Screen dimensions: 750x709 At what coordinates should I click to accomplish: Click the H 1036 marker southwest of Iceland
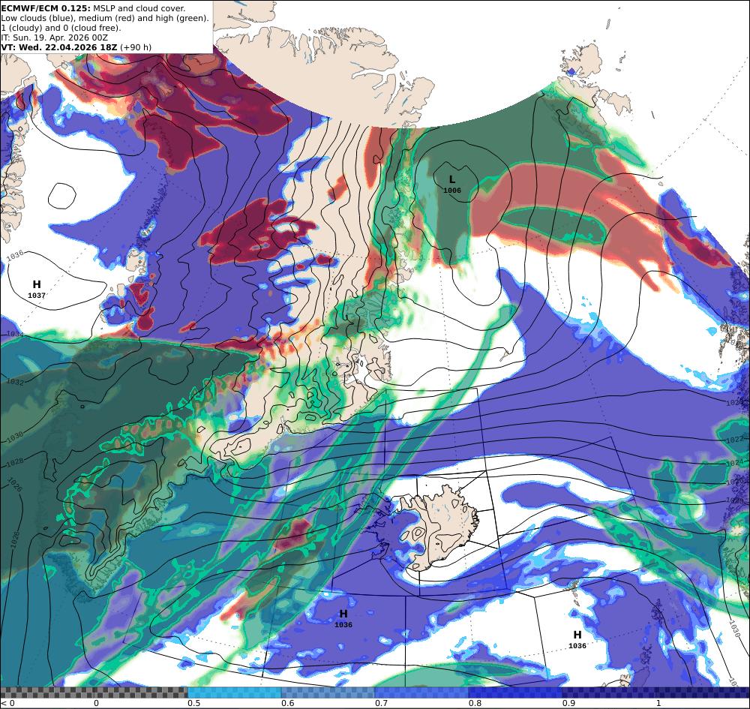(x=343, y=614)
